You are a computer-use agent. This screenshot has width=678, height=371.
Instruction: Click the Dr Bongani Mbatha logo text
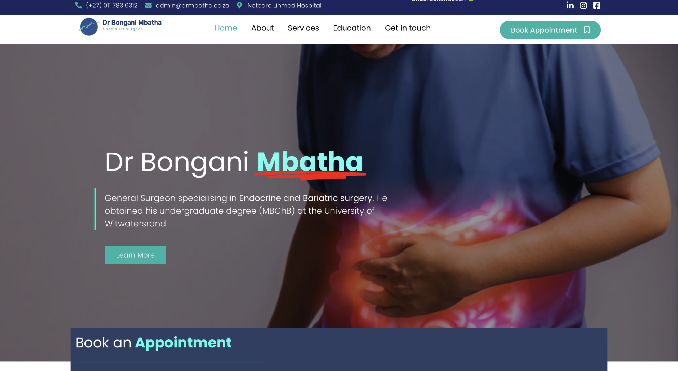coord(132,25)
